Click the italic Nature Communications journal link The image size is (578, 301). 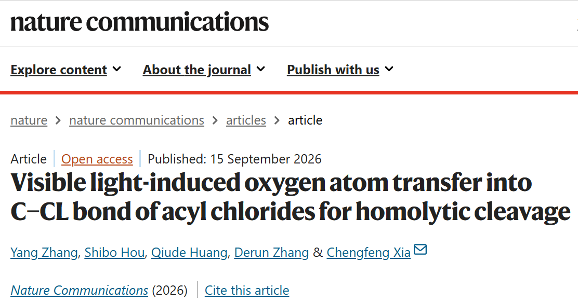point(79,290)
